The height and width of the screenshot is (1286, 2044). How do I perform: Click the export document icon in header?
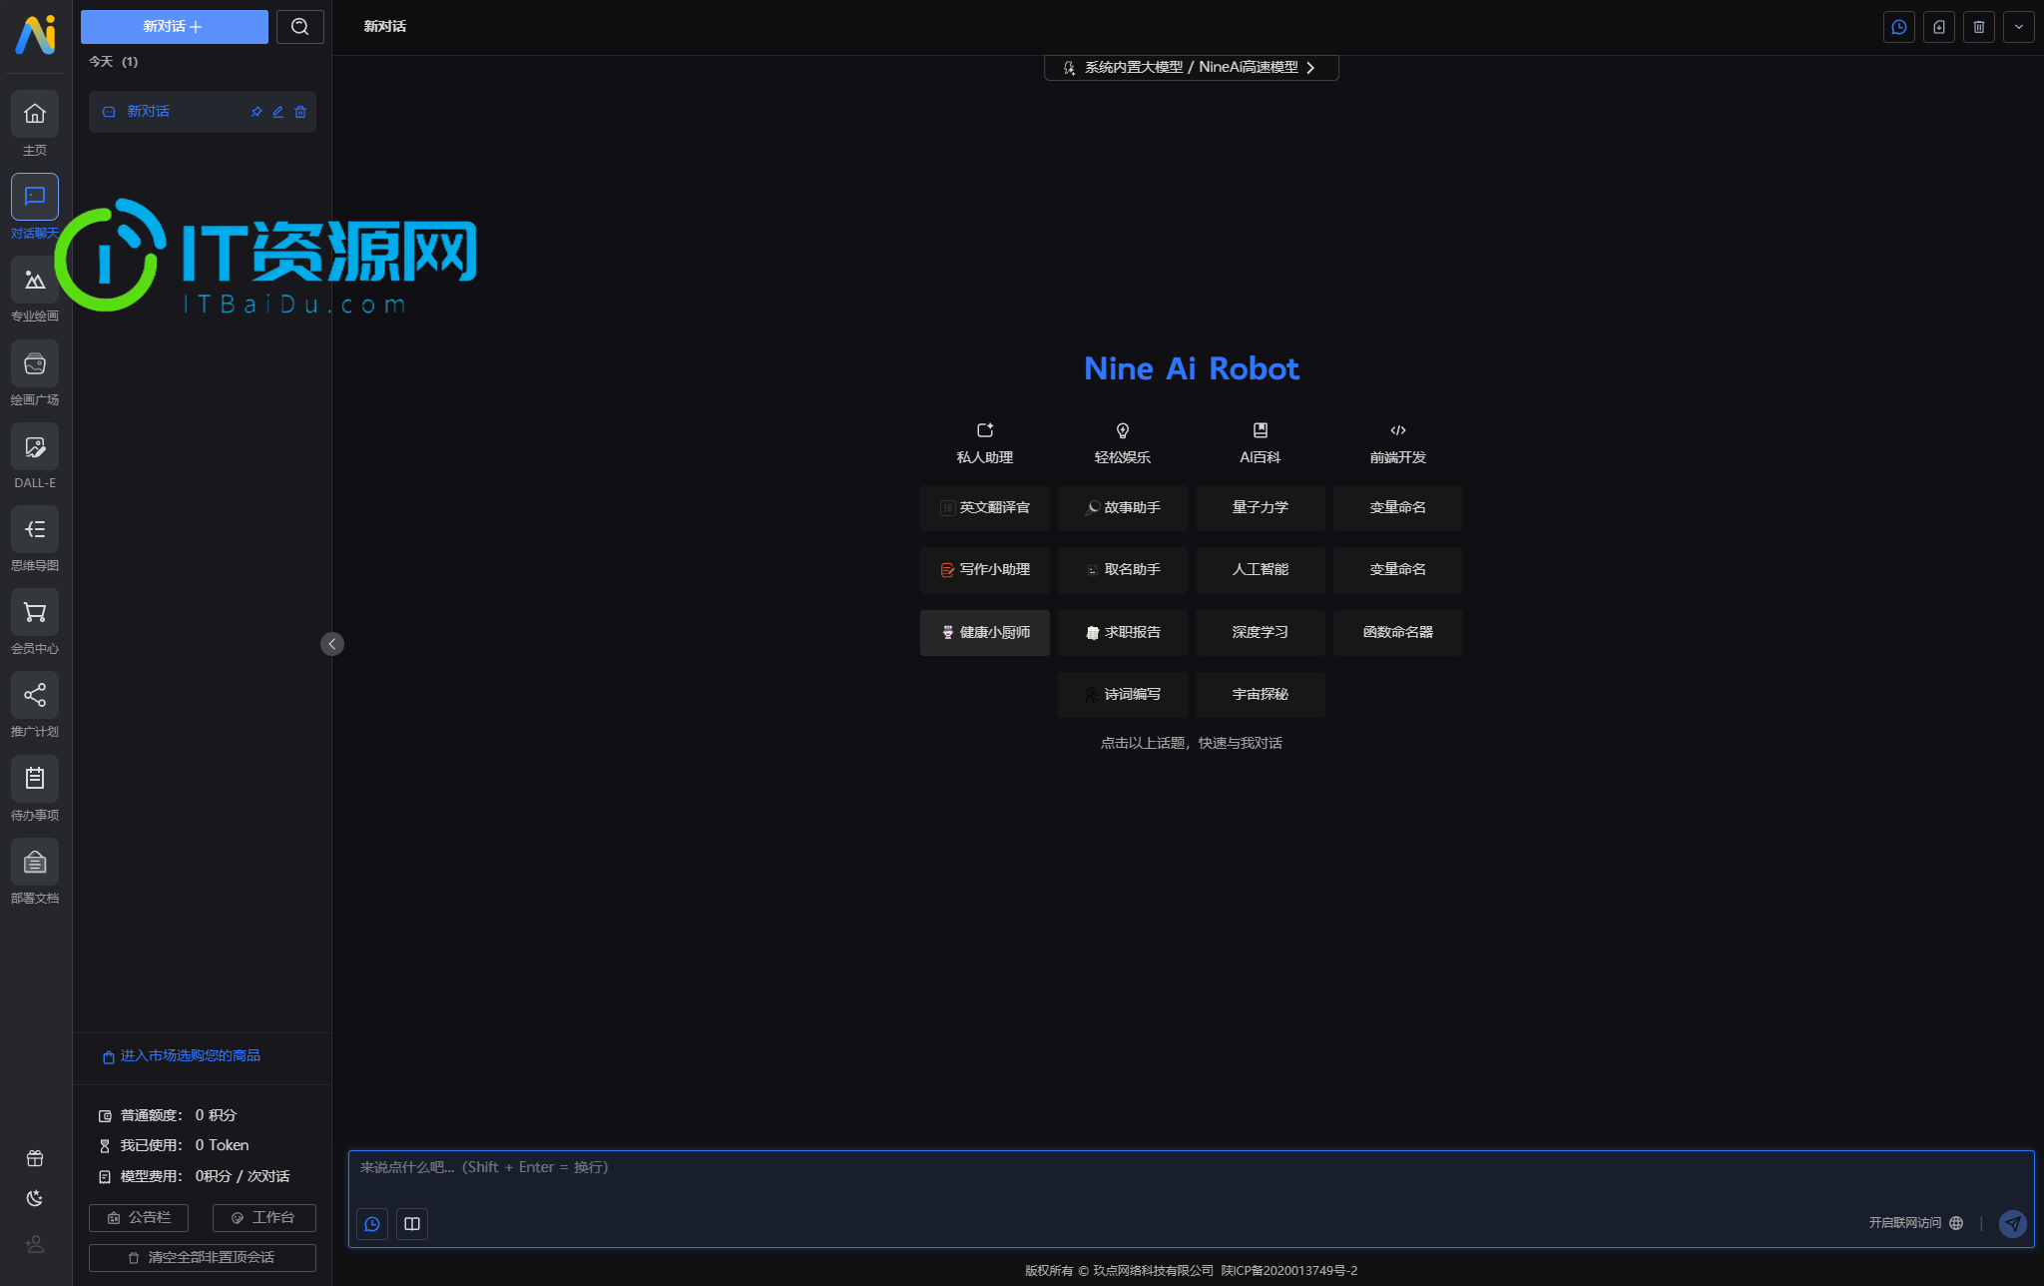pyautogui.click(x=1939, y=27)
